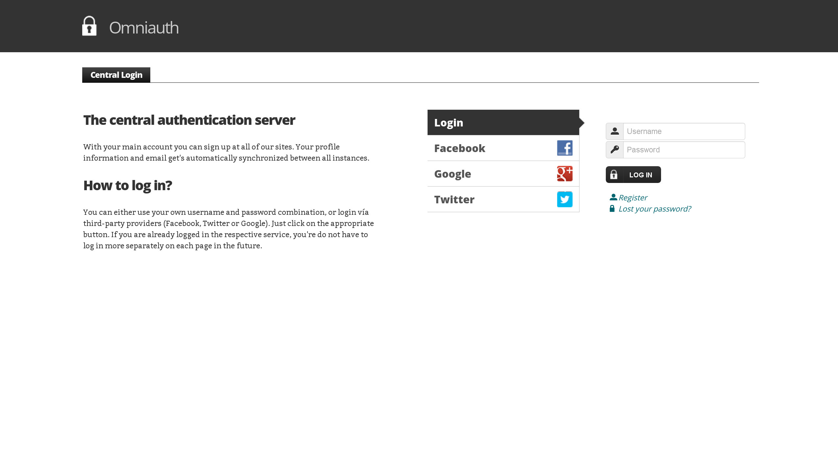Click the Google Plus logo icon
Viewport: 838px width, 449px height.
(565, 174)
